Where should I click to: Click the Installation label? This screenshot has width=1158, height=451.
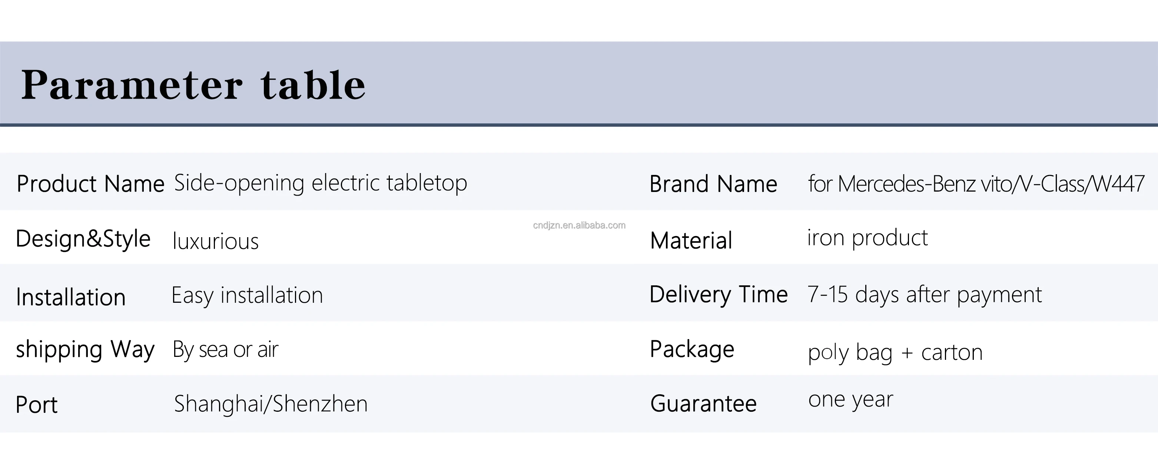[x=70, y=297]
